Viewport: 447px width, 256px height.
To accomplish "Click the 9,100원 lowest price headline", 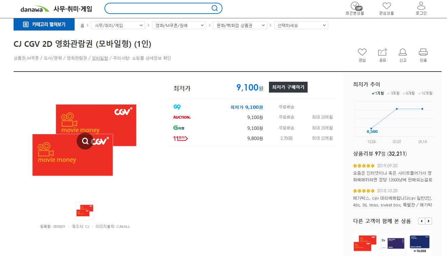I will coord(250,87).
